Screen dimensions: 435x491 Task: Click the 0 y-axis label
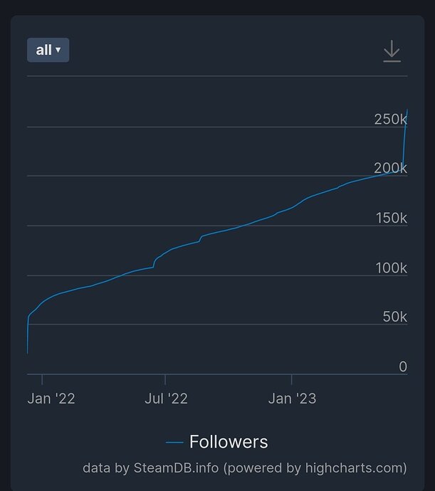click(x=403, y=366)
